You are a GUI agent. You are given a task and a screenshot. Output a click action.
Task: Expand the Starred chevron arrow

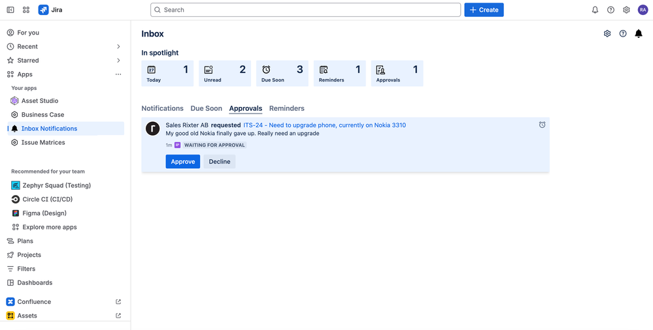(x=118, y=60)
